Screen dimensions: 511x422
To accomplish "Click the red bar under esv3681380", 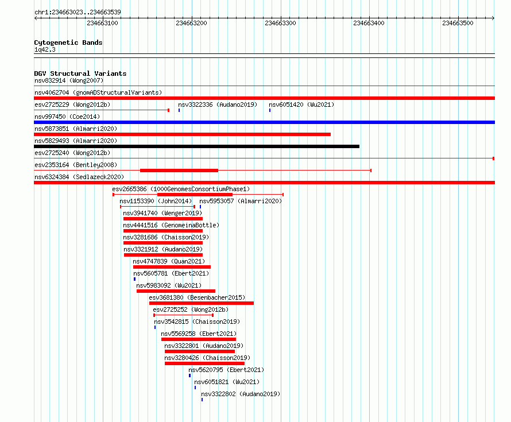I will pyautogui.click(x=202, y=303).
